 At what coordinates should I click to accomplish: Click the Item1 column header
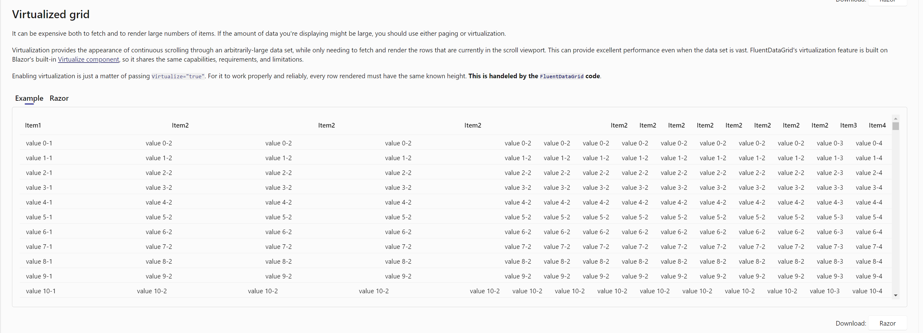[33, 125]
